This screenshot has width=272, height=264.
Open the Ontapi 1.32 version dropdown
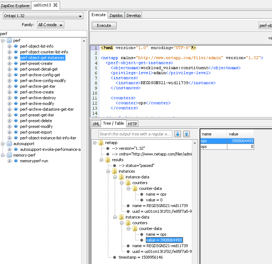[x=43, y=16]
